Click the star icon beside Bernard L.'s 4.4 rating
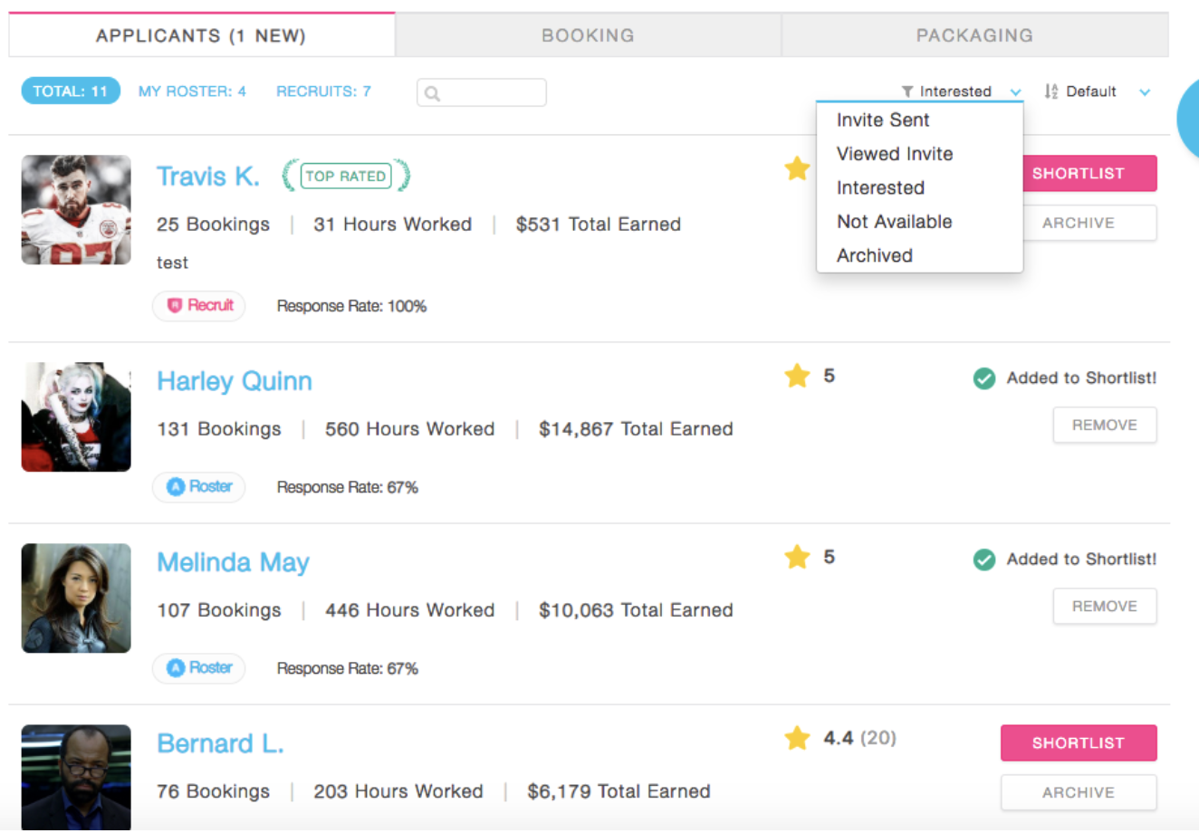This screenshot has height=833, width=1199. [797, 738]
